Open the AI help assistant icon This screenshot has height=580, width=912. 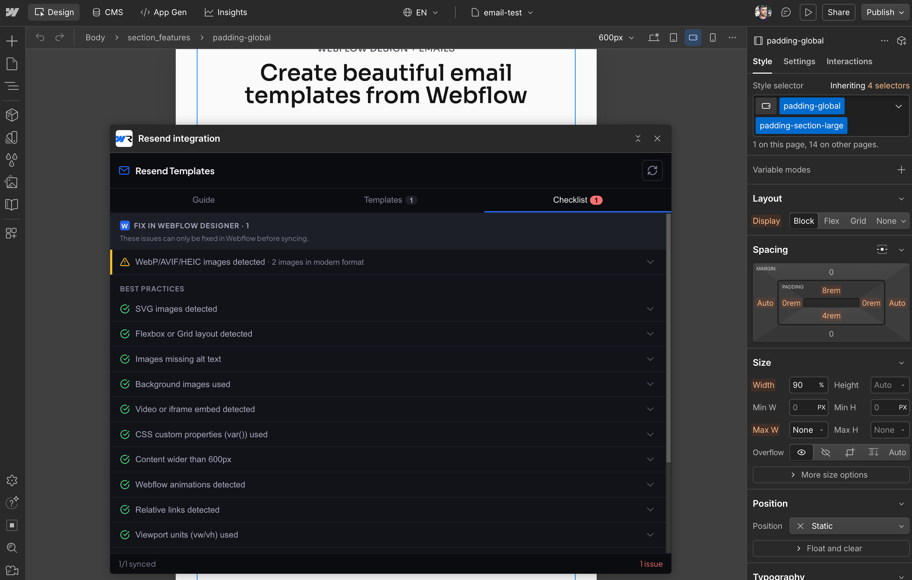12,503
